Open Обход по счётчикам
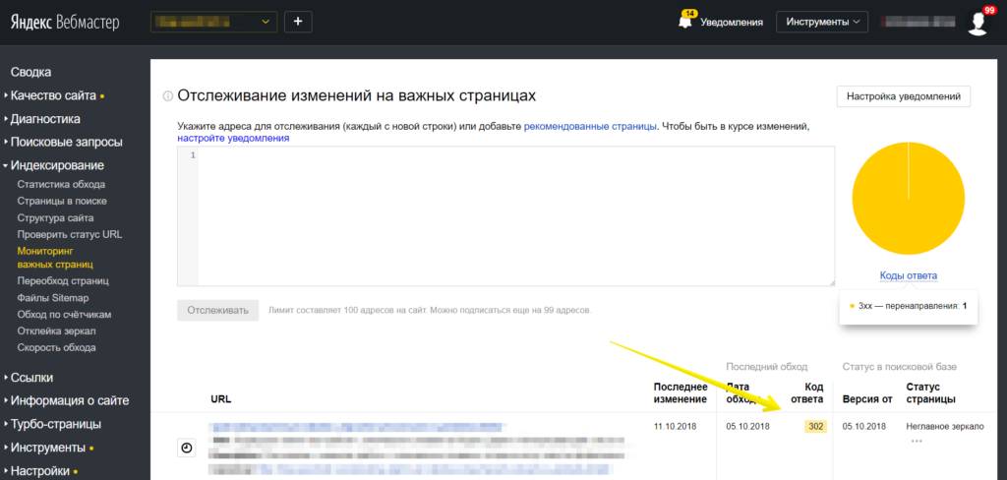The image size is (1007, 480). click(64, 314)
